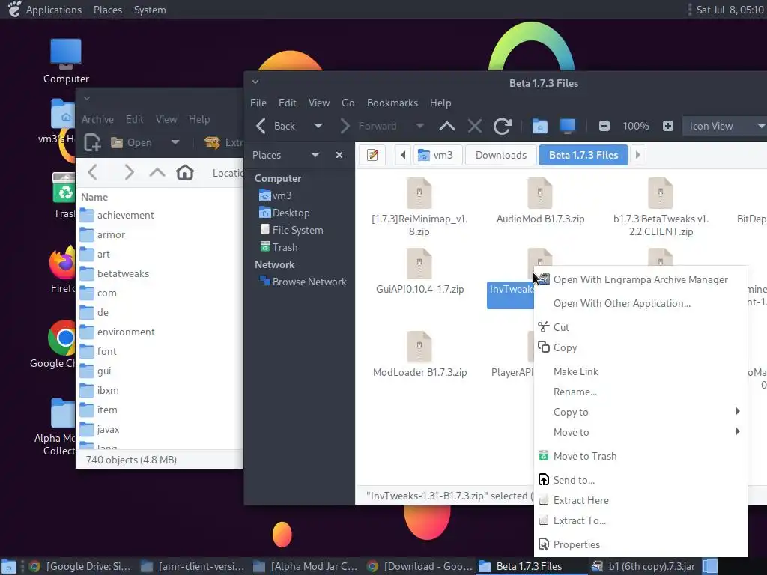Click the Engrampa back arrow
This screenshot has height=575, width=767.
click(92, 173)
